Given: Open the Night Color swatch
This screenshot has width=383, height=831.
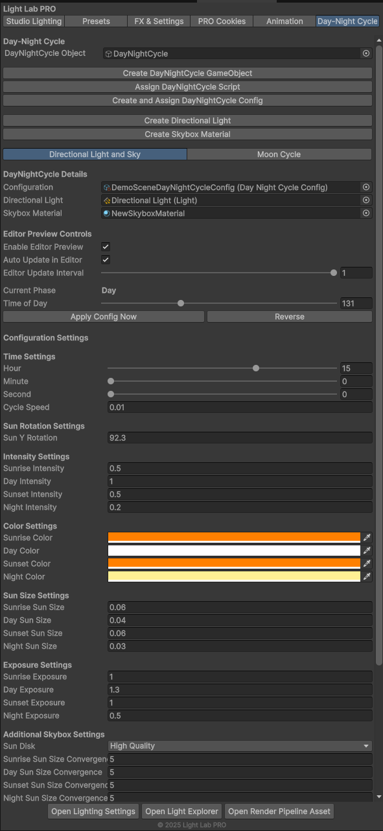Looking at the screenshot, I should (x=234, y=577).
